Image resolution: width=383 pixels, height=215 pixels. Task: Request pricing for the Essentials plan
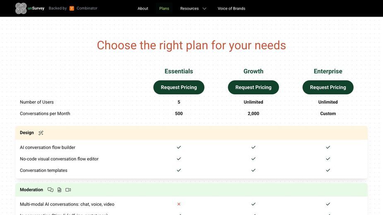point(179,87)
